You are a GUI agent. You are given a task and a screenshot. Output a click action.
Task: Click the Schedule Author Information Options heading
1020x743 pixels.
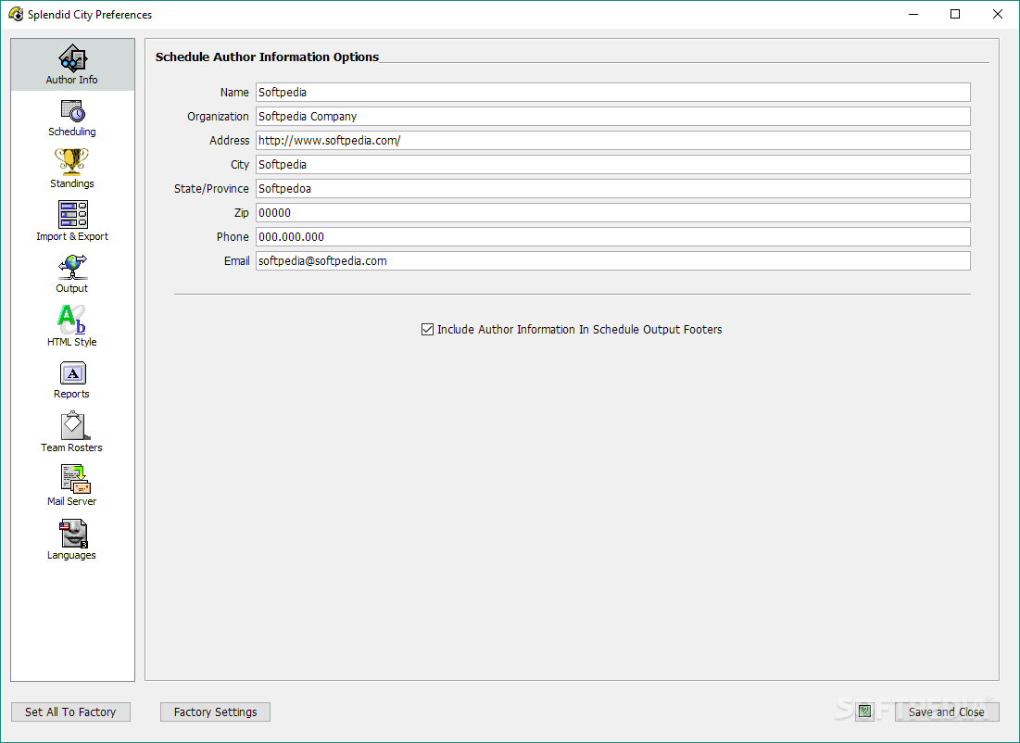tap(267, 57)
